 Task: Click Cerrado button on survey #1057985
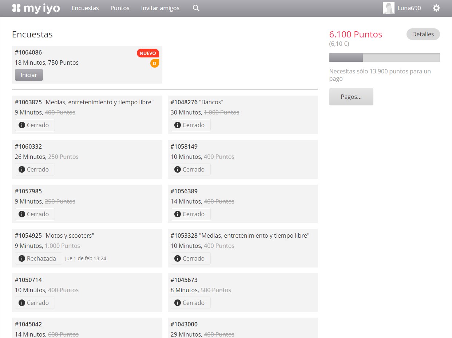point(35,214)
